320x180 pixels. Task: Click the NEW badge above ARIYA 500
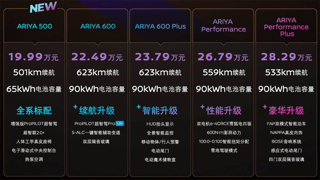pos(43,7)
